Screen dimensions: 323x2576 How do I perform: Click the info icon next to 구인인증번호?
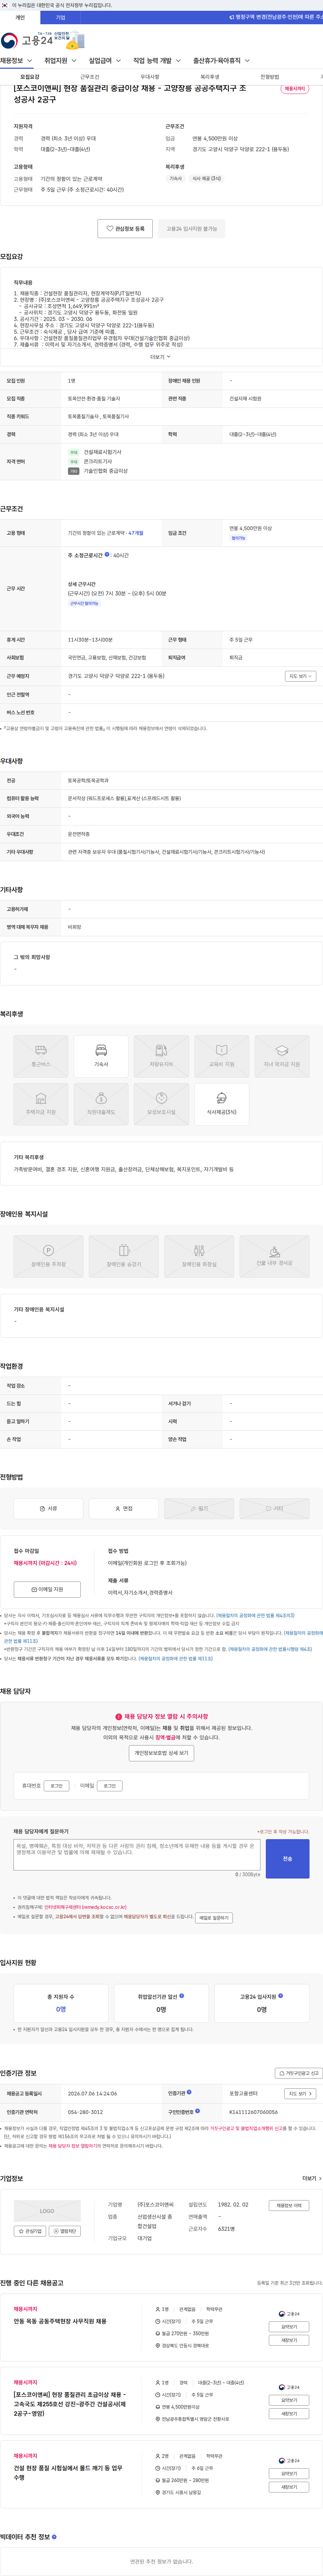(x=197, y=2111)
